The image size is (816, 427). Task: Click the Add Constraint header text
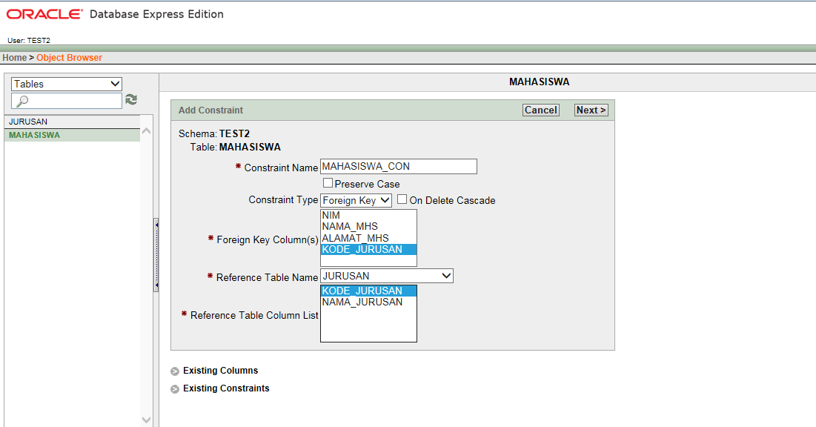pos(210,110)
